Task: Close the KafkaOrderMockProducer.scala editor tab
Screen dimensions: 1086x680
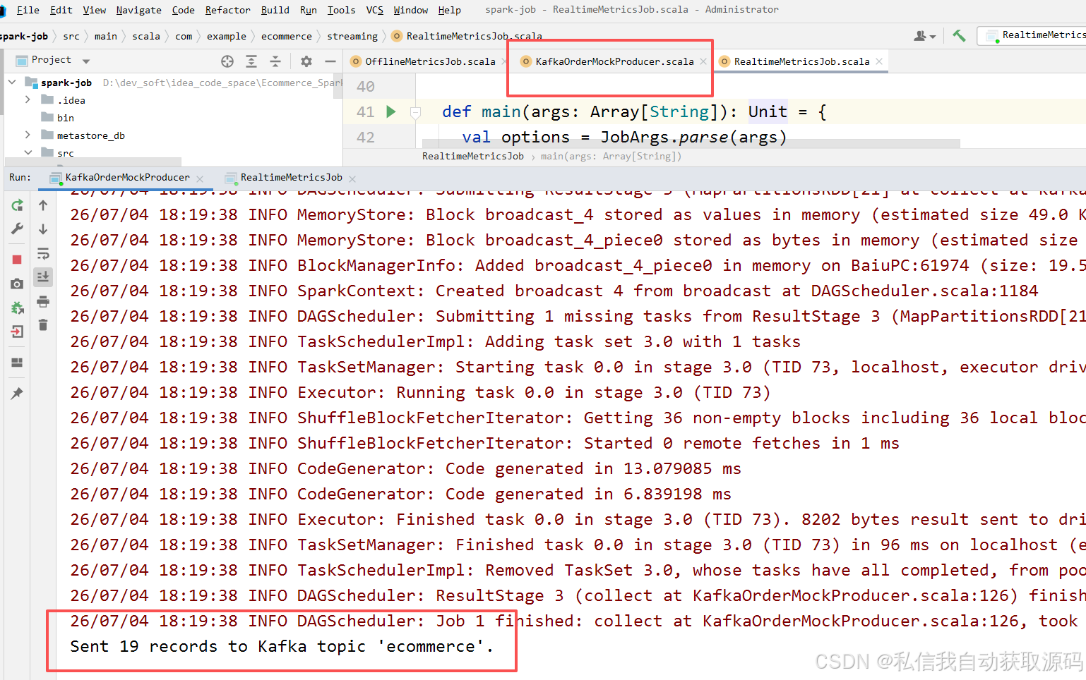Action: pos(703,61)
